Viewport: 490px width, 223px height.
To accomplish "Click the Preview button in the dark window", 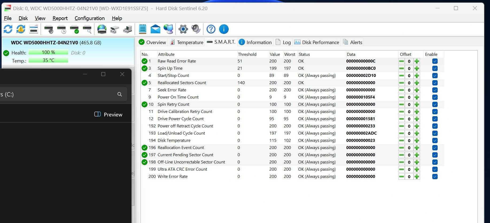I will tap(108, 114).
